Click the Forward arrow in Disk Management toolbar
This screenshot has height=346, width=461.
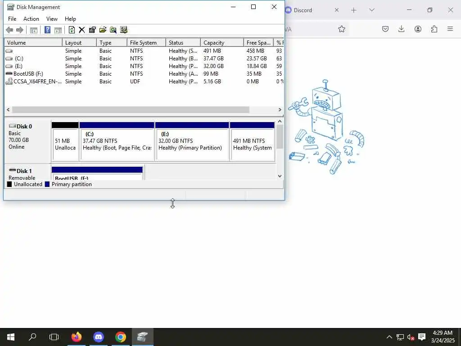[x=20, y=30]
